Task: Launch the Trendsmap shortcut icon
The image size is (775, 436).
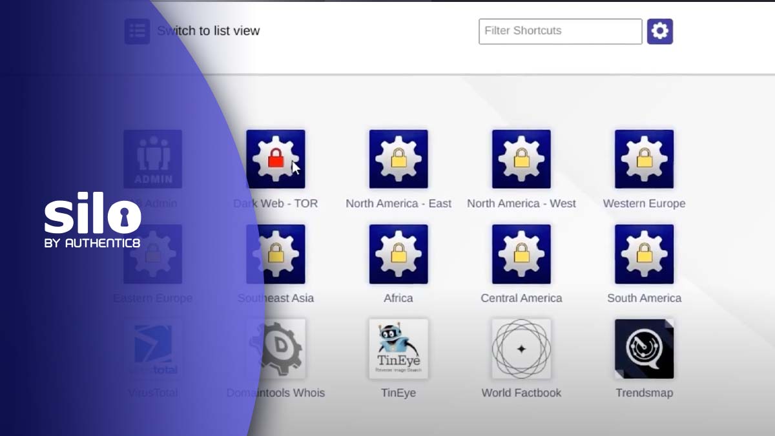Action: click(644, 349)
